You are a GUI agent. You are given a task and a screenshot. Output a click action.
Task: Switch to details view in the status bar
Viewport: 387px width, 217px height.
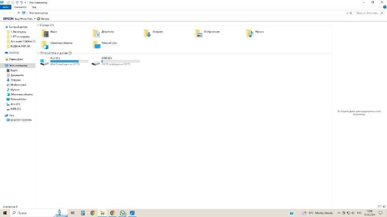379,207
